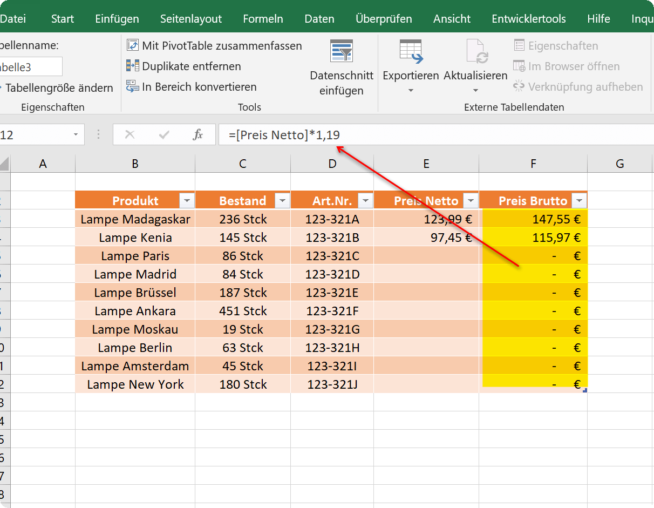Image resolution: width=654 pixels, height=508 pixels.
Task: Select the cell Lampe Amsterdam
Action: tap(135, 365)
